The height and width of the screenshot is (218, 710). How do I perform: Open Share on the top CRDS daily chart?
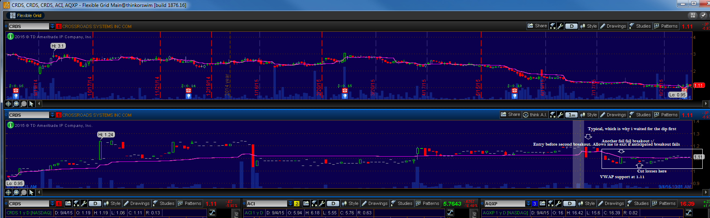[537, 26]
